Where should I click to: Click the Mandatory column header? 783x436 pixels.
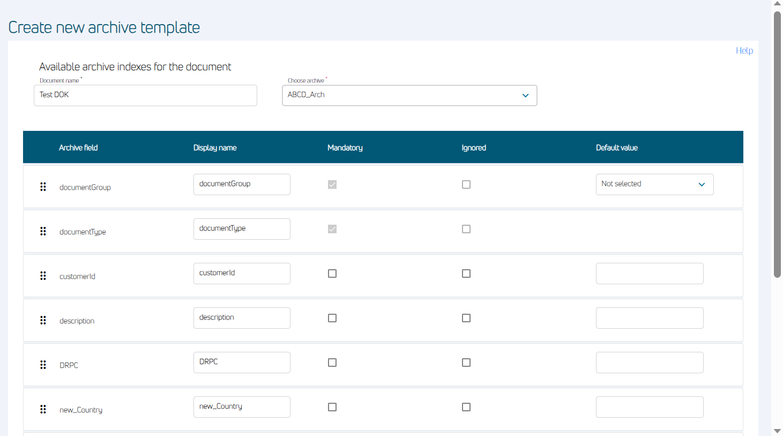345,147
